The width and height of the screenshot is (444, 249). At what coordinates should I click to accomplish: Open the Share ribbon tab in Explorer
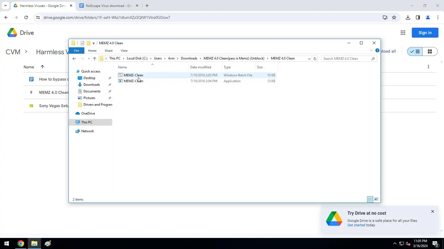tap(109, 51)
